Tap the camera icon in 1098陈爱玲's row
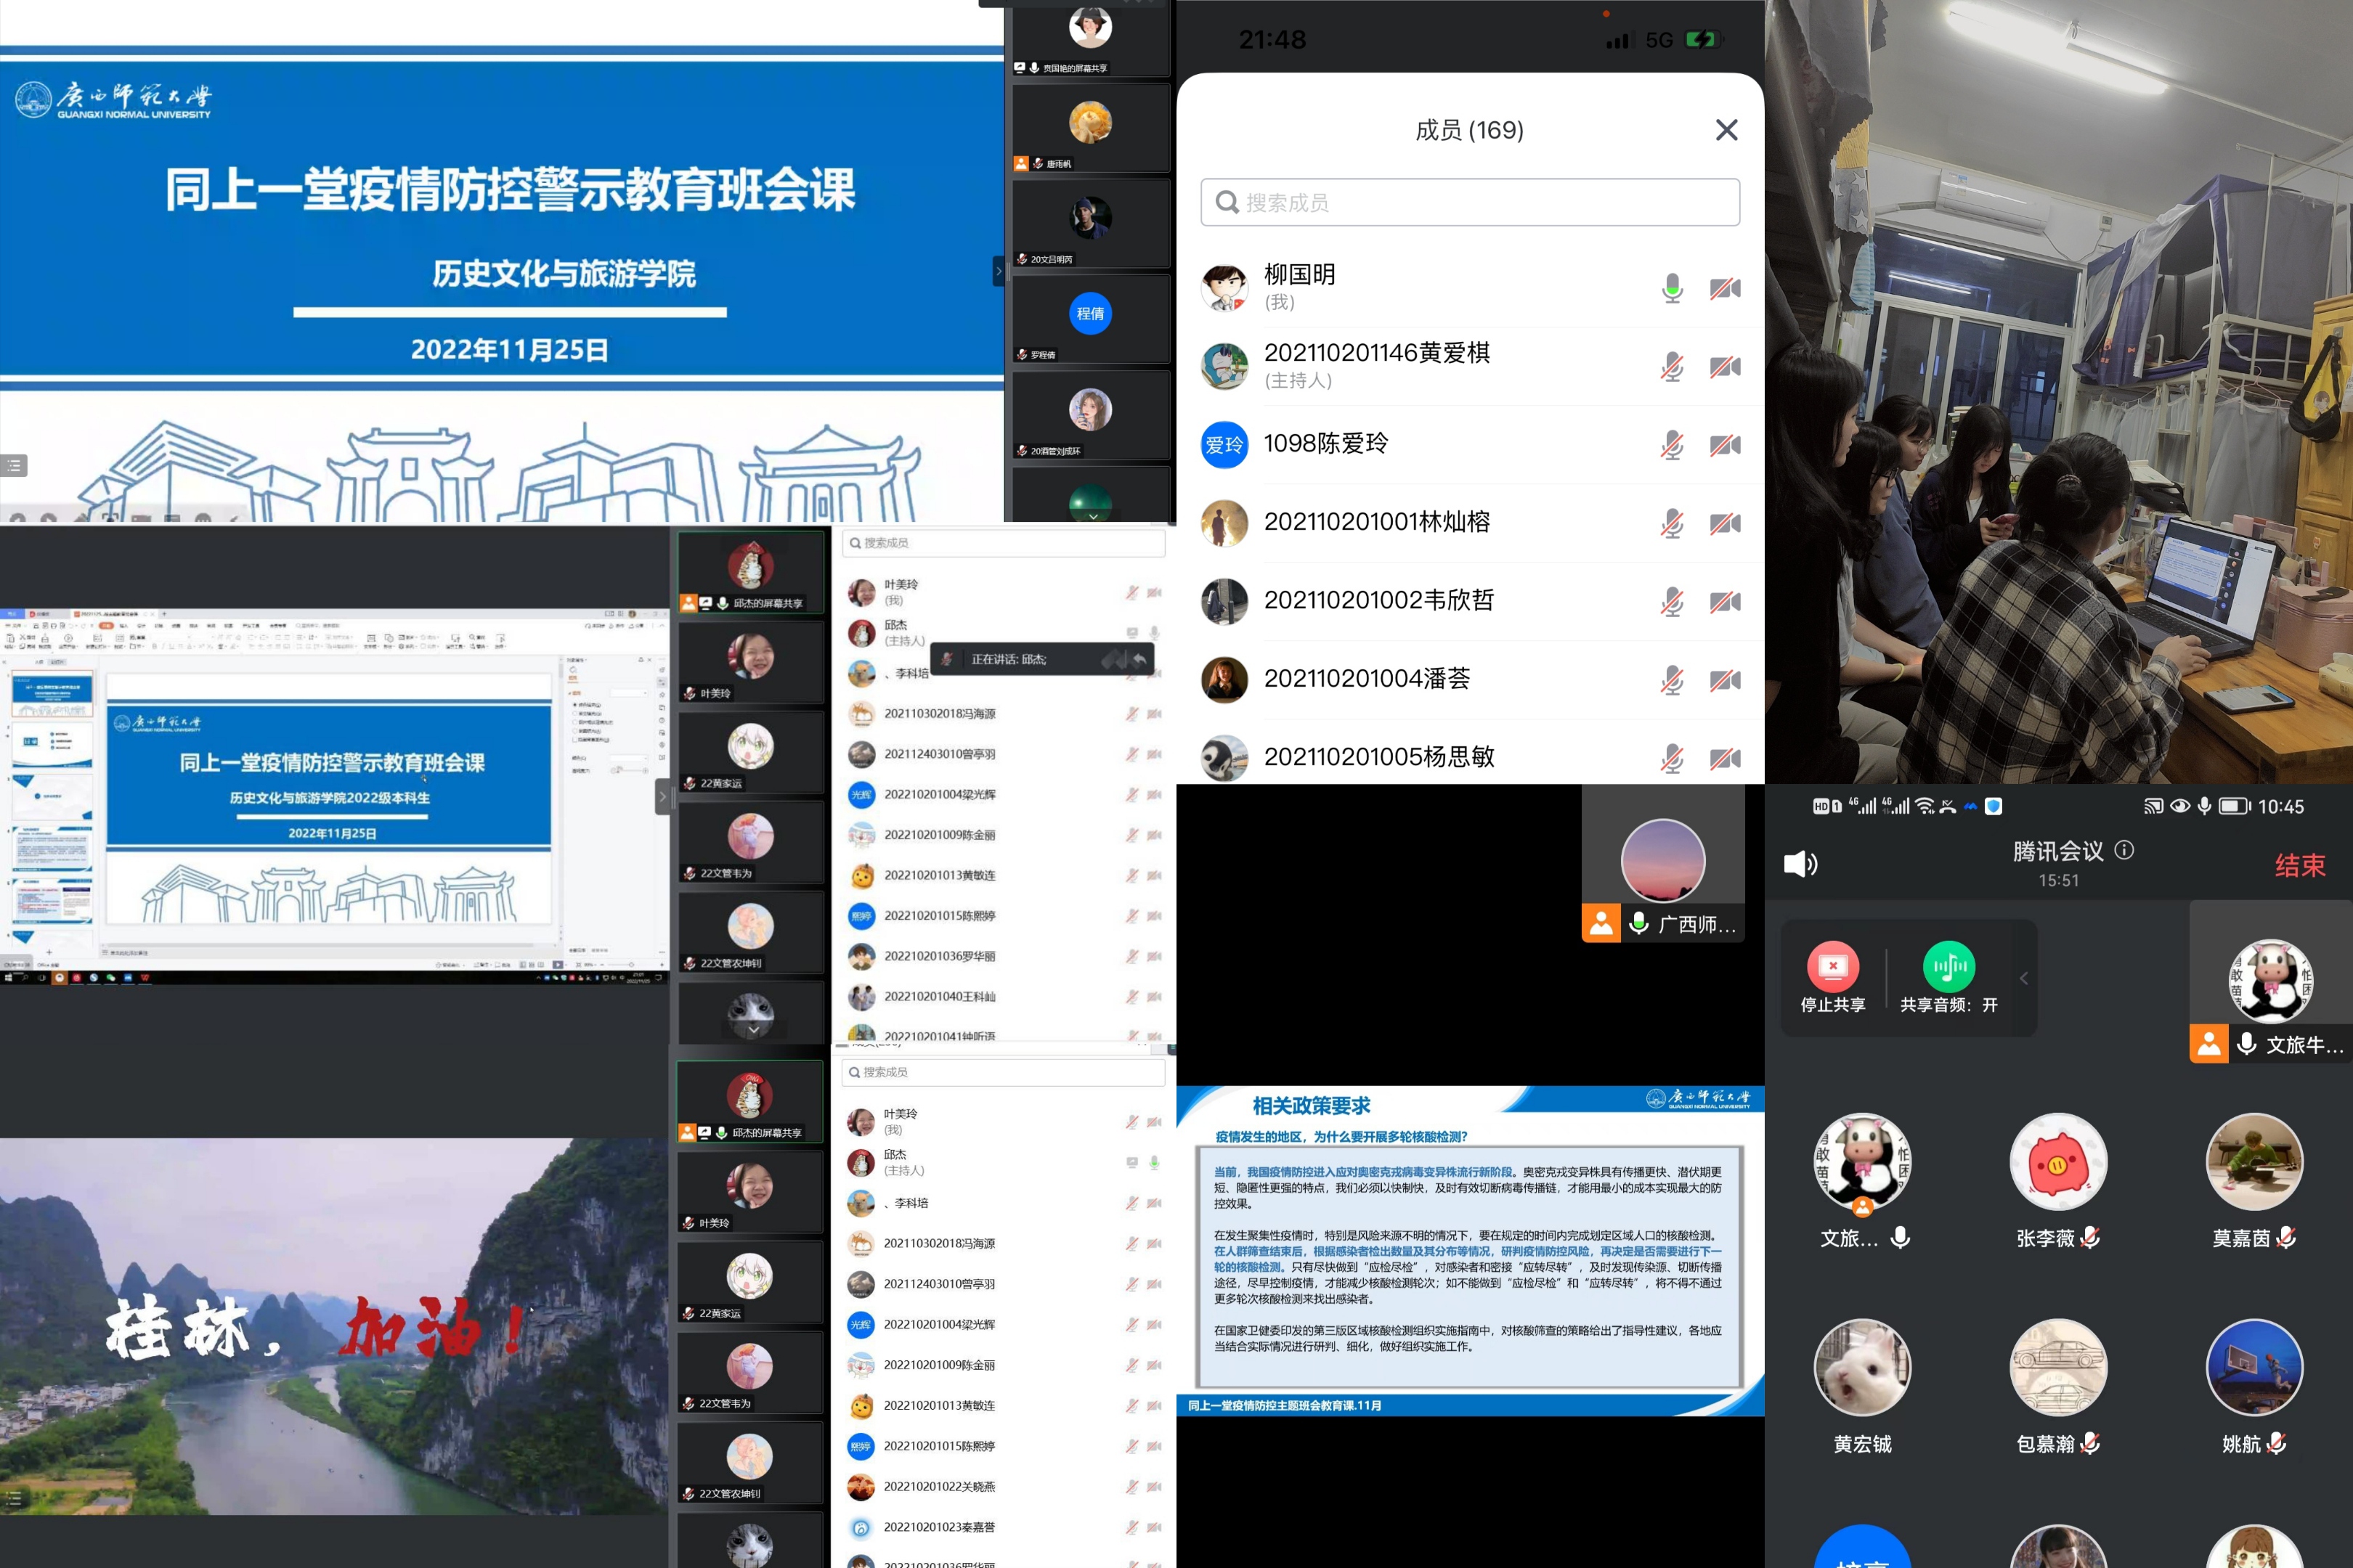The image size is (2353, 1568). [x=1725, y=445]
